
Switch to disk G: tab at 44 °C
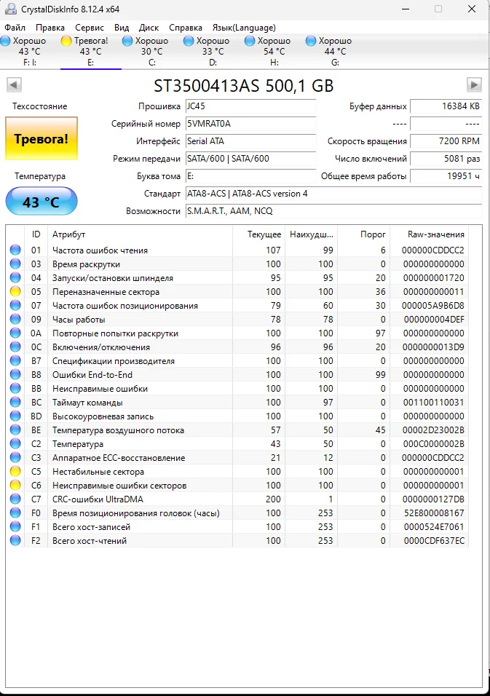click(x=335, y=52)
